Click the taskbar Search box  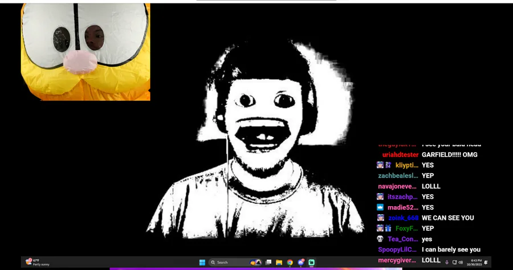click(235, 262)
